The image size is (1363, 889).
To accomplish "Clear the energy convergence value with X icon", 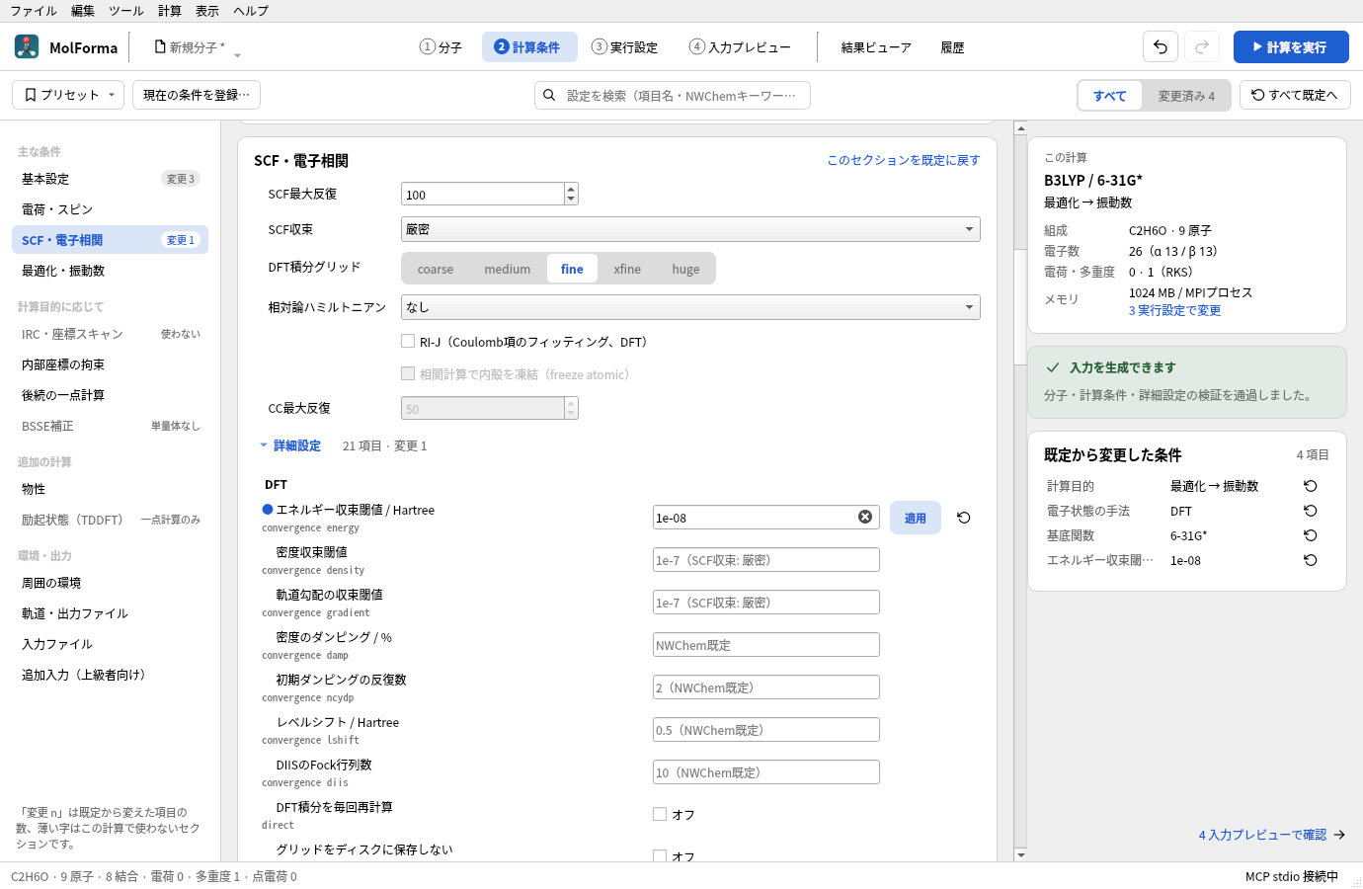I will point(865,517).
